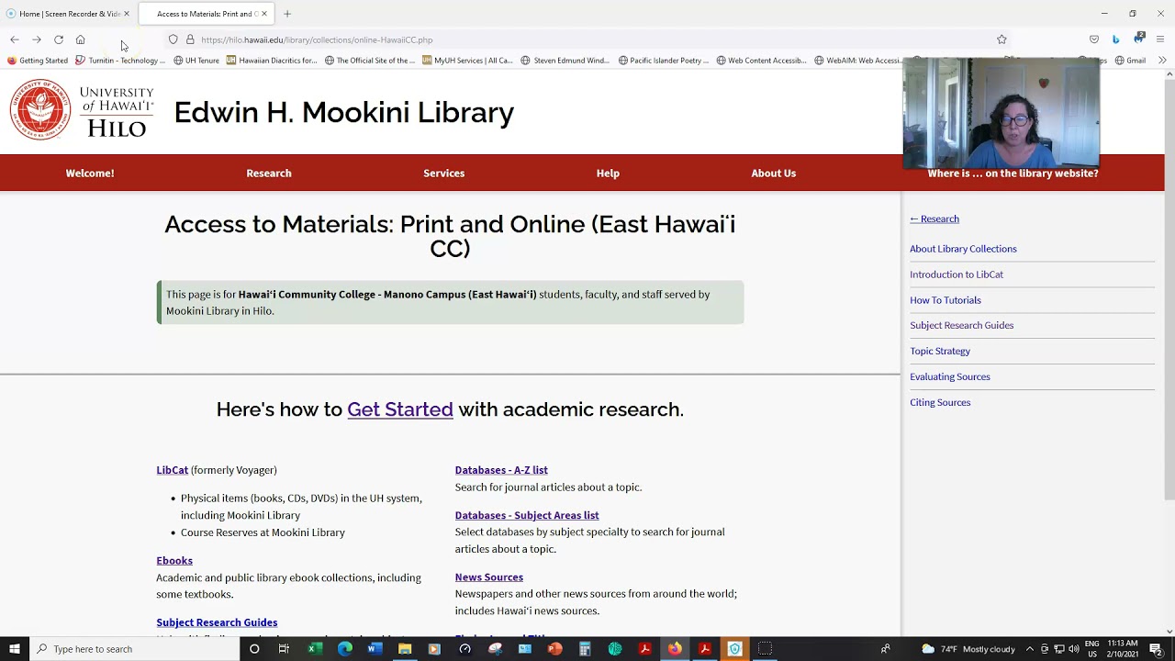Open the Pocket save icon
This screenshot has height=661, width=1175.
1094,39
